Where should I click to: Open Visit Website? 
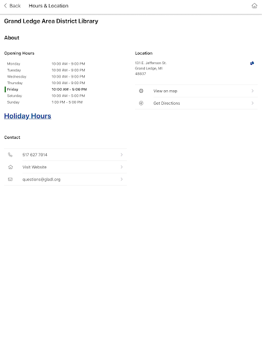(x=65, y=167)
